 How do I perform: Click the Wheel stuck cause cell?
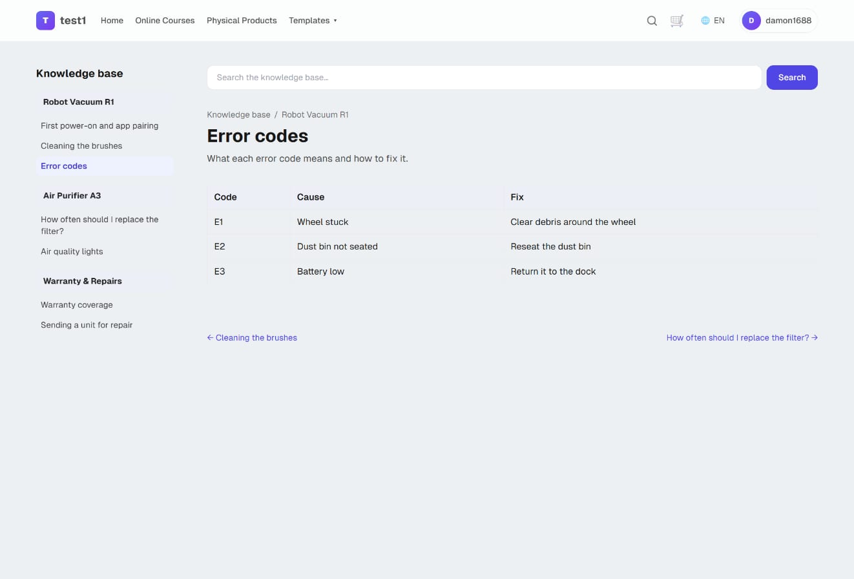pyautogui.click(x=397, y=222)
